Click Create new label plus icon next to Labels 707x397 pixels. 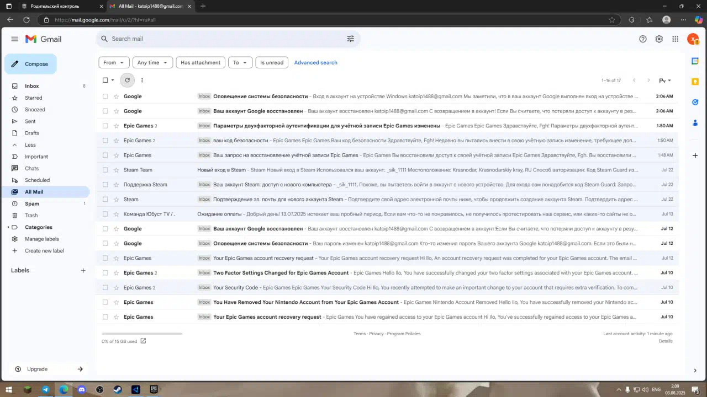tap(83, 271)
